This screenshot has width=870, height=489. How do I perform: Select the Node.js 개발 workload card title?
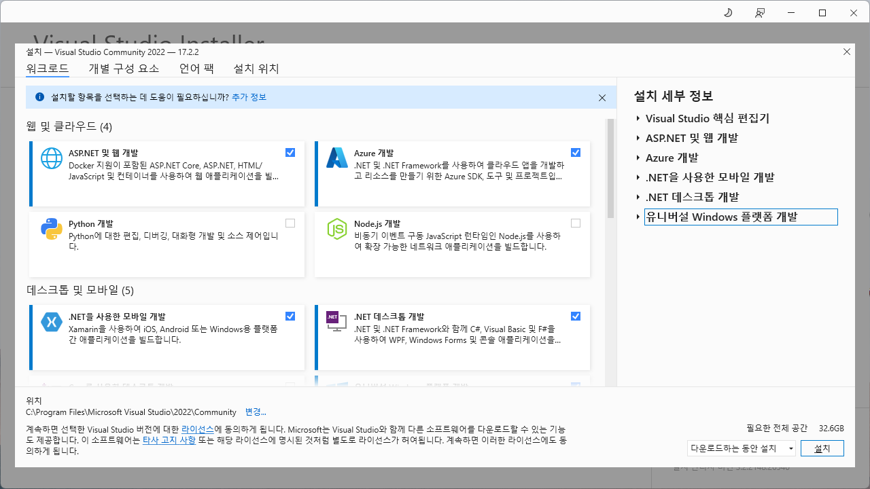coord(377,223)
